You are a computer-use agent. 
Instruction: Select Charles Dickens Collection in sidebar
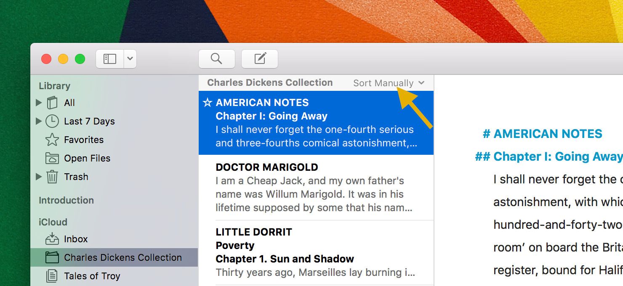click(x=122, y=257)
